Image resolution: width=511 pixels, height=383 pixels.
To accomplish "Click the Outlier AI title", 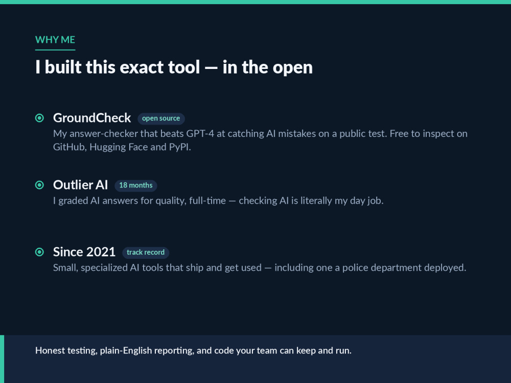I will [81, 185].
